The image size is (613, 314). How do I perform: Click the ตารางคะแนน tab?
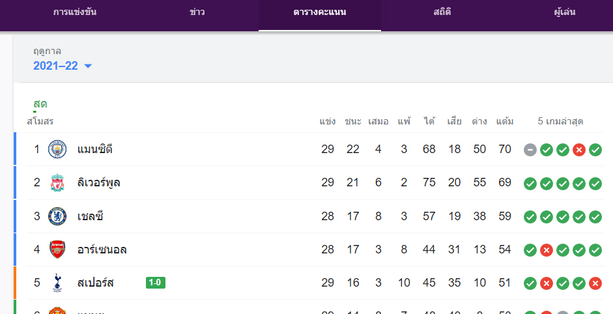[320, 12]
